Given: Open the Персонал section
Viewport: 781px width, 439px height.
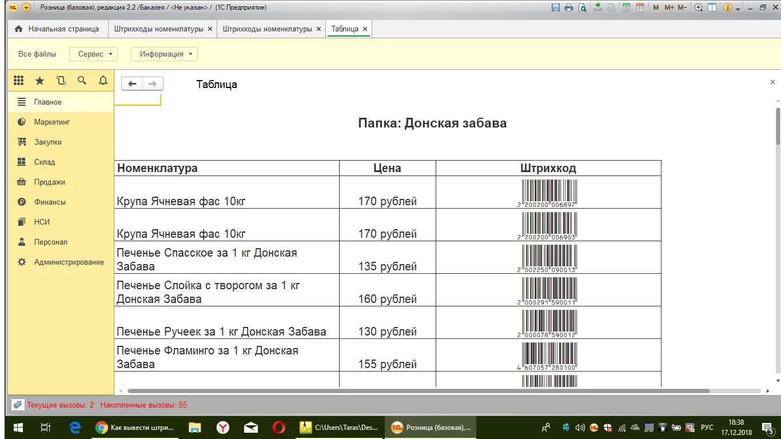Looking at the screenshot, I should point(61,242).
